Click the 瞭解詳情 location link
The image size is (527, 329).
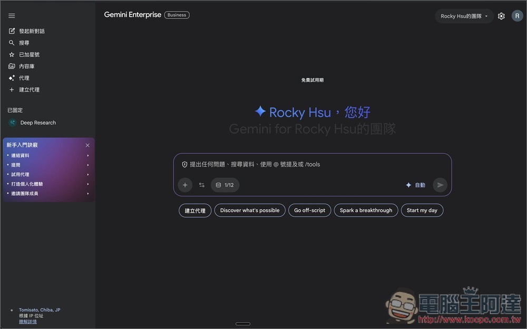click(x=27, y=321)
